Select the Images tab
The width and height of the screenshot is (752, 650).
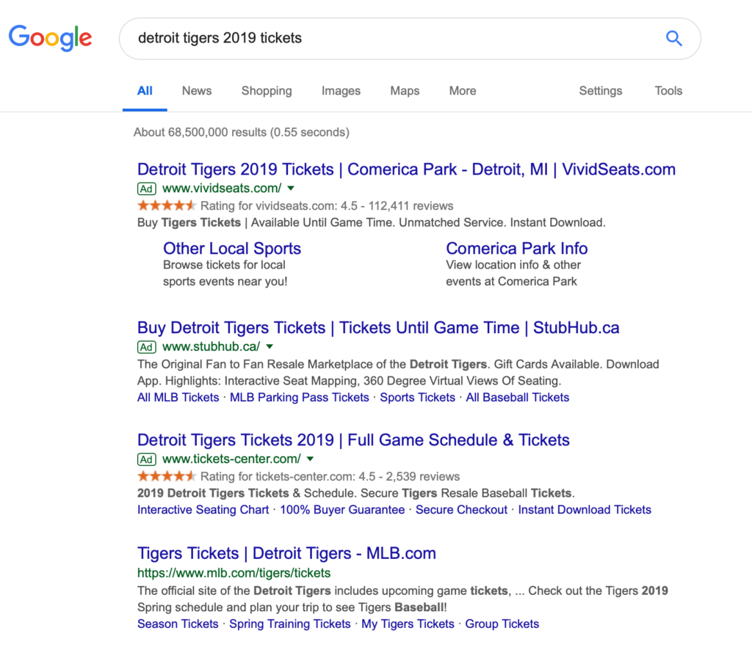[x=341, y=90]
